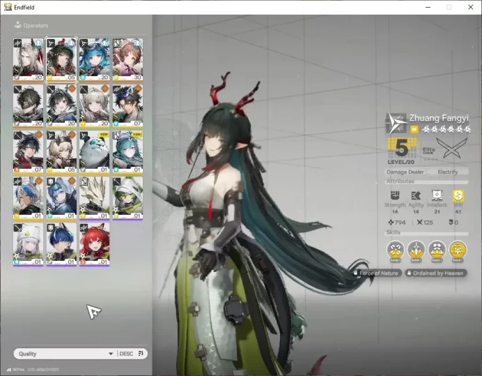Click the Damage Dealer role tag
Viewport: 482px width, 376px height.
[405, 172]
